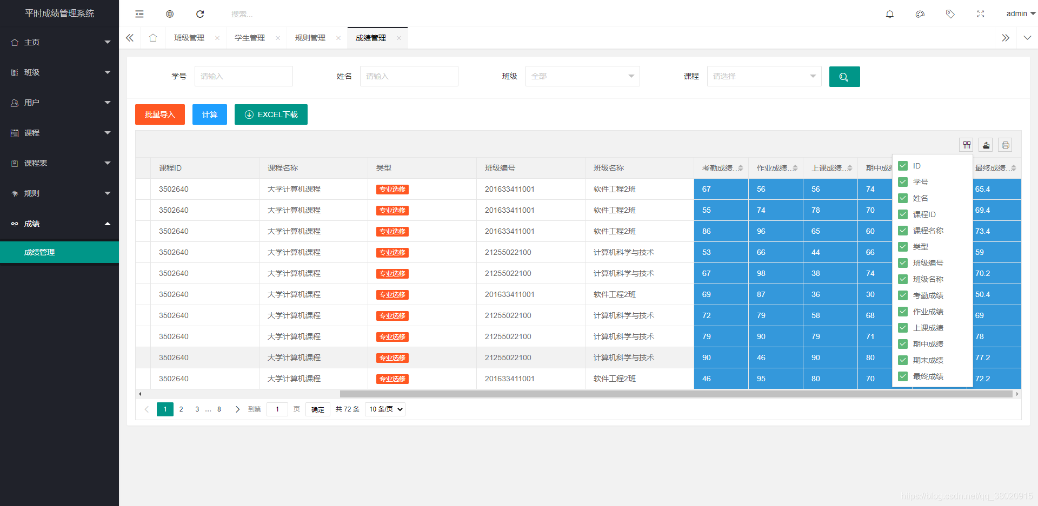This screenshot has height=506, width=1038.
Task: Toggle the 班级名称 column checkbox
Action: (903, 279)
